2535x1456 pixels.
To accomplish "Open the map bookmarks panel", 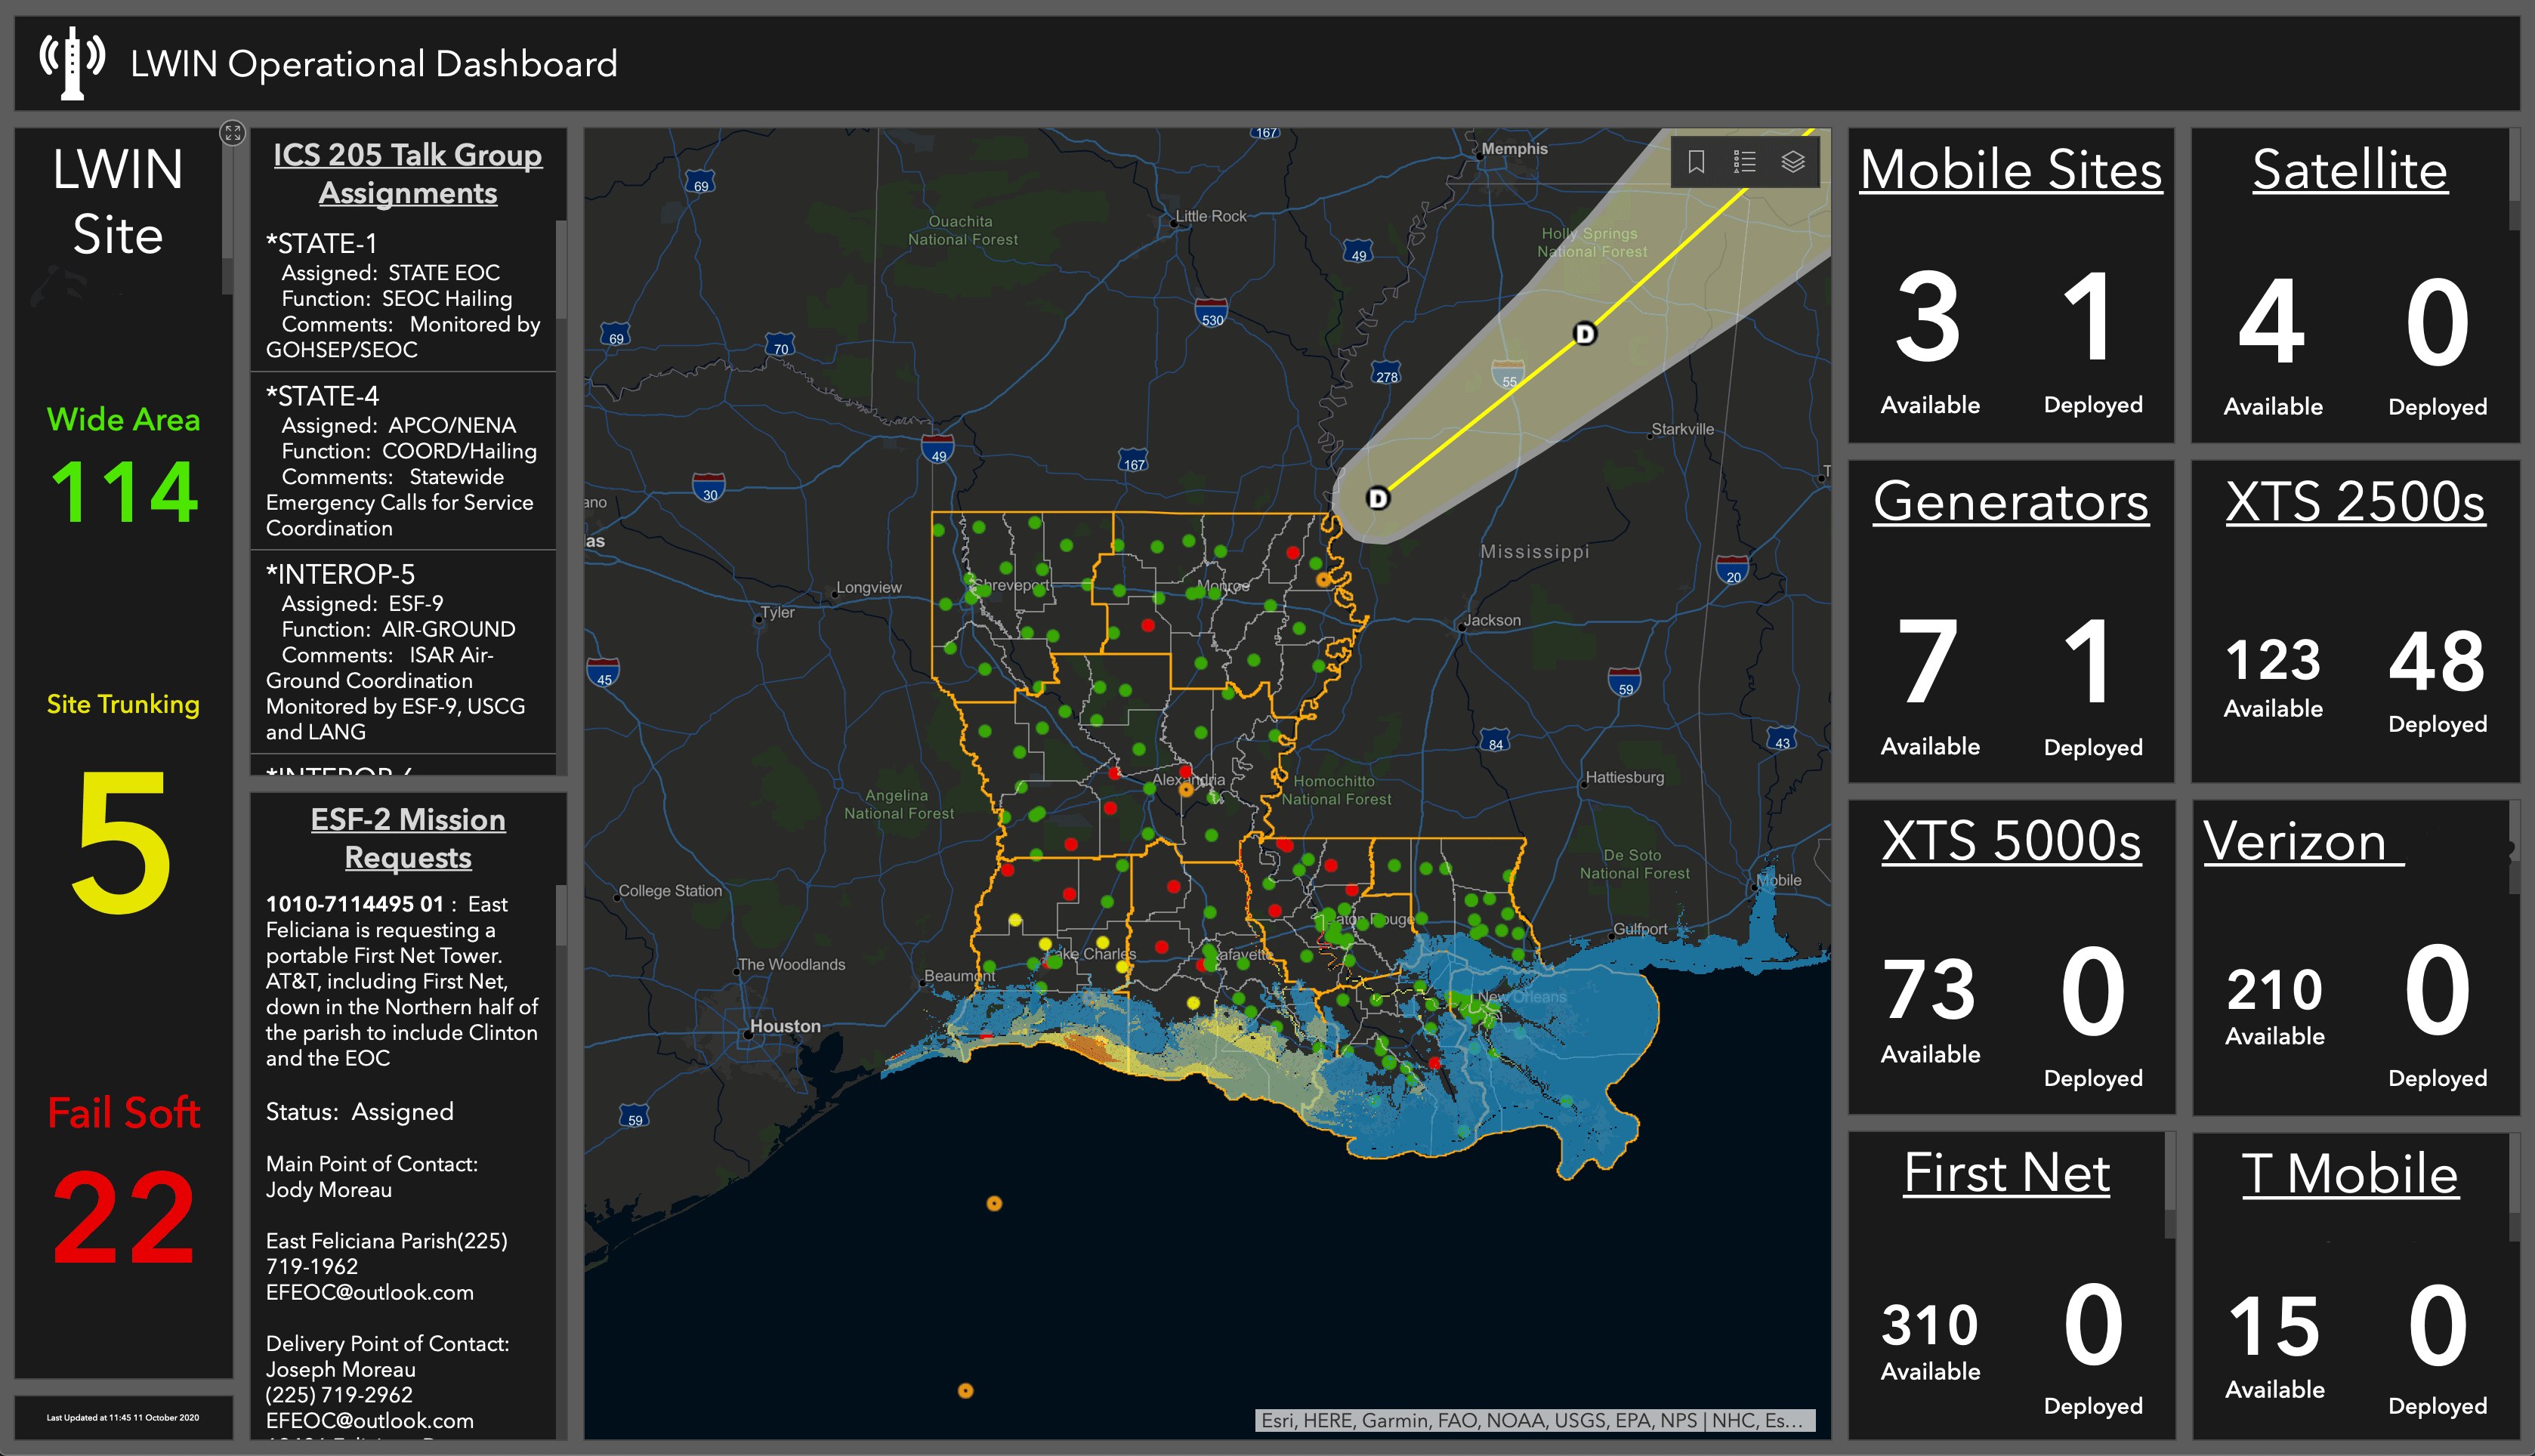I will click(x=1696, y=162).
